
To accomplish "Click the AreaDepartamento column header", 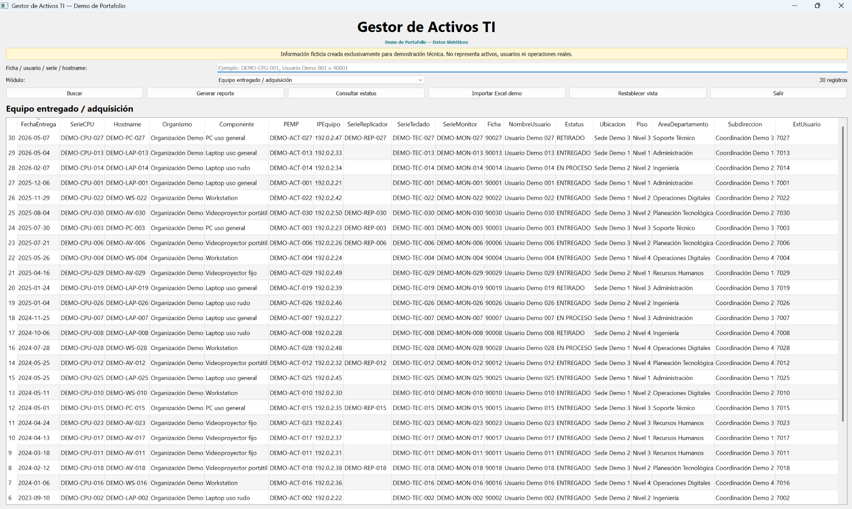I will 683,124.
